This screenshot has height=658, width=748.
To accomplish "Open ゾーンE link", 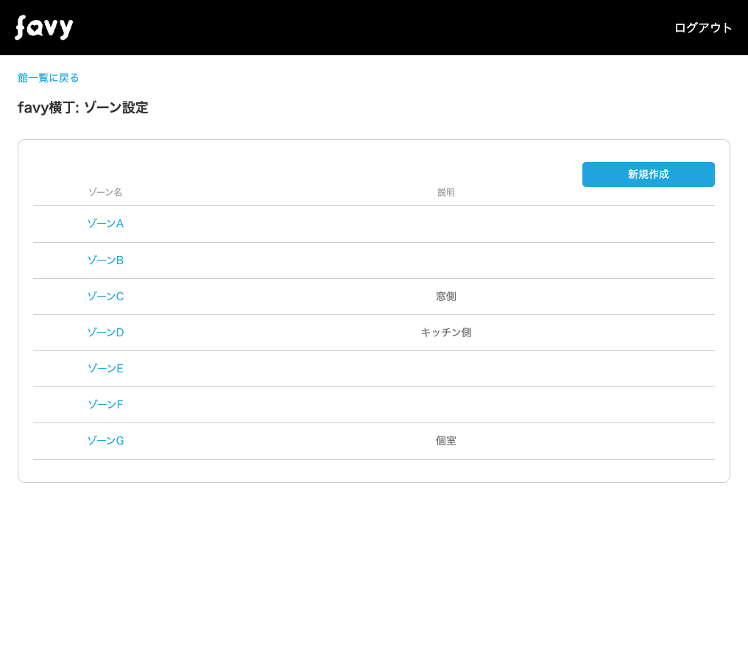I will pyautogui.click(x=105, y=369).
